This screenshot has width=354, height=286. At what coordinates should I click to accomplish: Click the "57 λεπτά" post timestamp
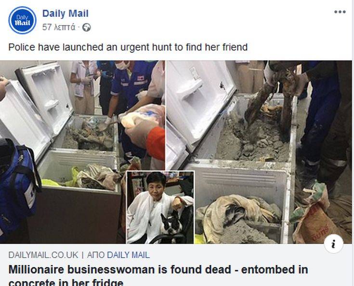[58, 27]
